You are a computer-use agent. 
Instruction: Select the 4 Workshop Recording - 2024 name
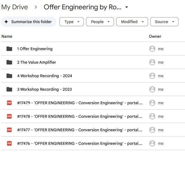[45, 76]
